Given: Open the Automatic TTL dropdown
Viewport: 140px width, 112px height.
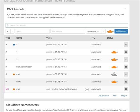Looking at the screenshot, I should coord(96,31).
